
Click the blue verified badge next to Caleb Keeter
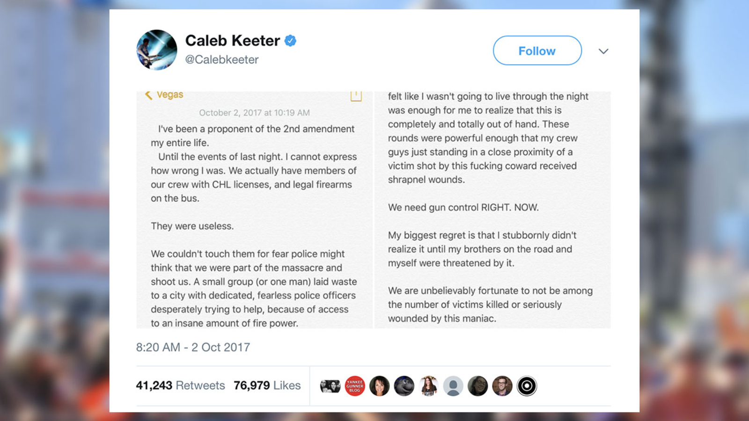(x=289, y=41)
